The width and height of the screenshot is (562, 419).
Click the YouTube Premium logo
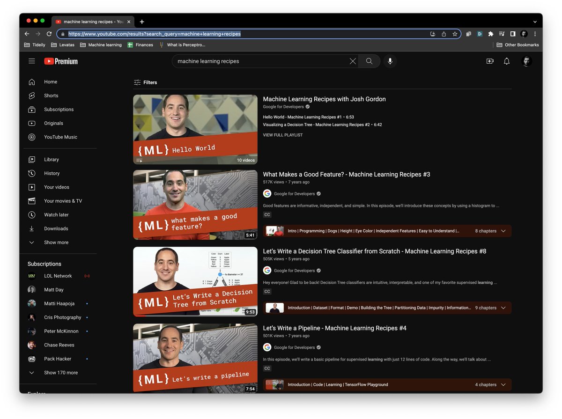pyautogui.click(x=61, y=61)
